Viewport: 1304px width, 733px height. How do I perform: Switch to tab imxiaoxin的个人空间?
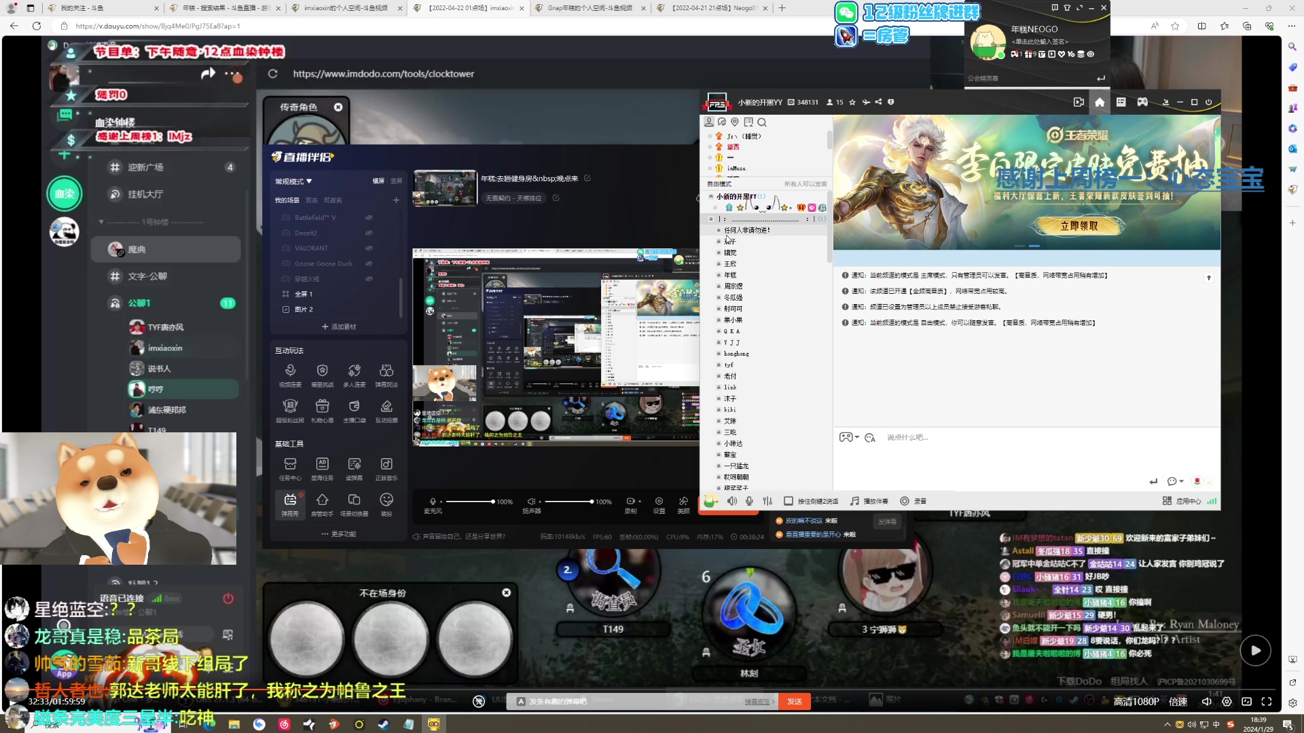coord(345,8)
